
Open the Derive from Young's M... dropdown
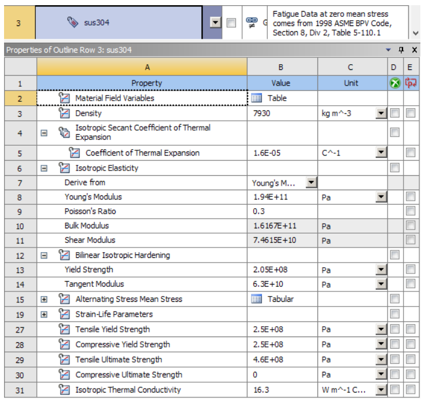[x=312, y=182]
